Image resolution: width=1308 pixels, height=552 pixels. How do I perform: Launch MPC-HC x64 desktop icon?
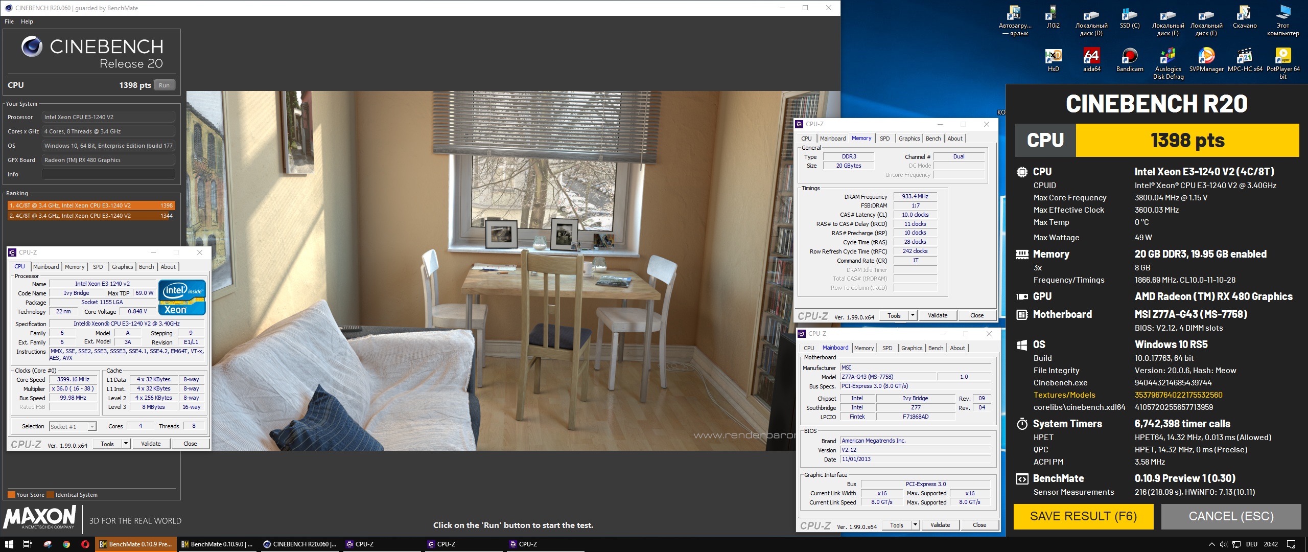click(1245, 60)
